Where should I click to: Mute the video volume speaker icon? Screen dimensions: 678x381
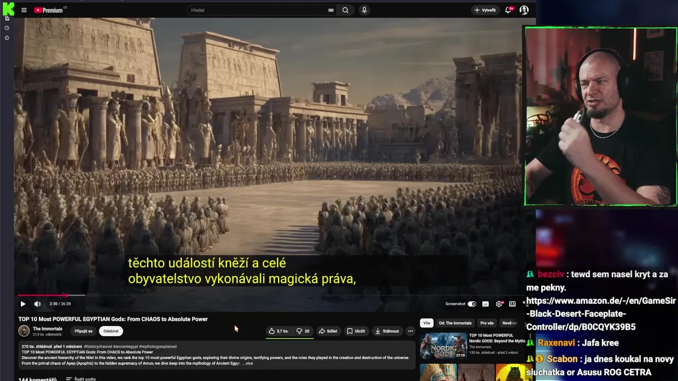click(37, 304)
